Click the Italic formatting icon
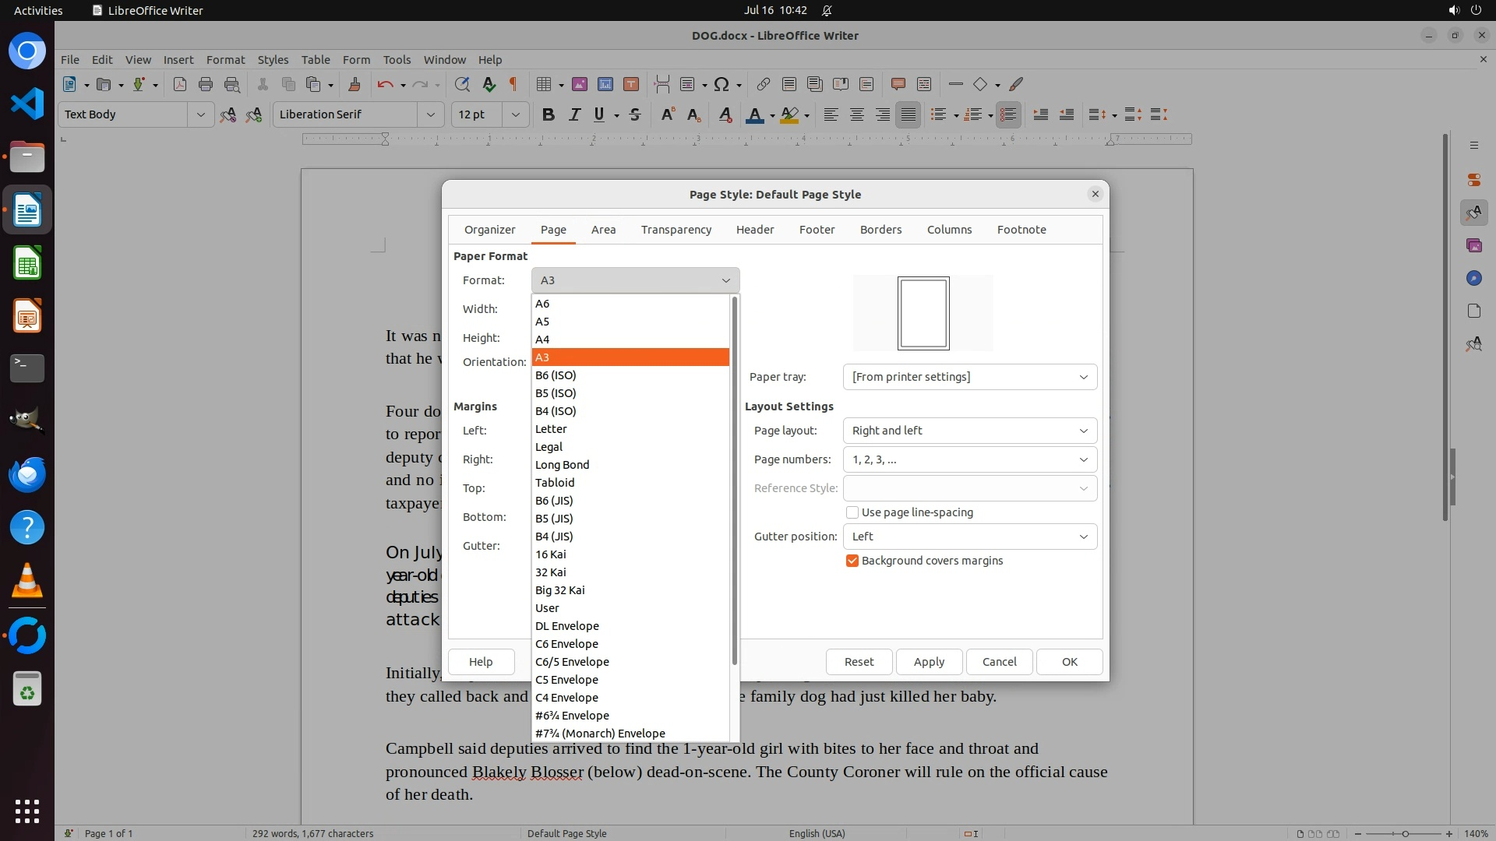The width and height of the screenshot is (1496, 841). pos(574,114)
